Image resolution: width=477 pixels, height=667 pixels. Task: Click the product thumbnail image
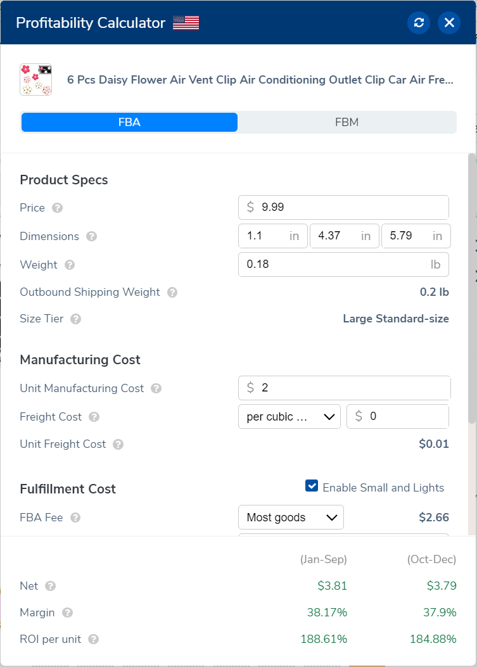[x=35, y=80]
